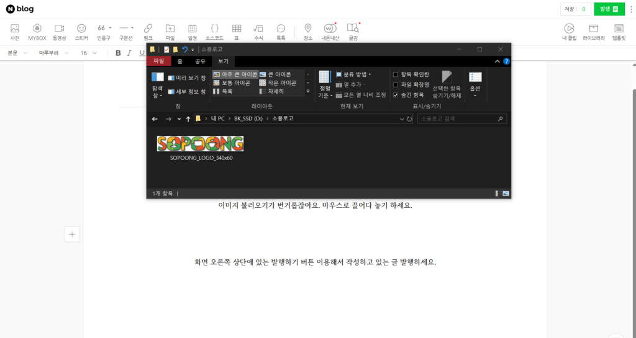Open 마루부리 font dropdown
This screenshot has height=338, width=636.
[53, 53]
